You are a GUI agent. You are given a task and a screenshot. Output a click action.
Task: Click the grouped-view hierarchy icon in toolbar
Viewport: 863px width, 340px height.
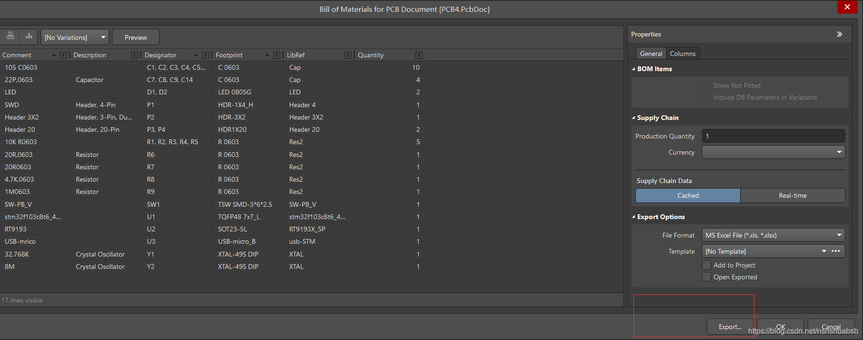click(x=10, y=36)
